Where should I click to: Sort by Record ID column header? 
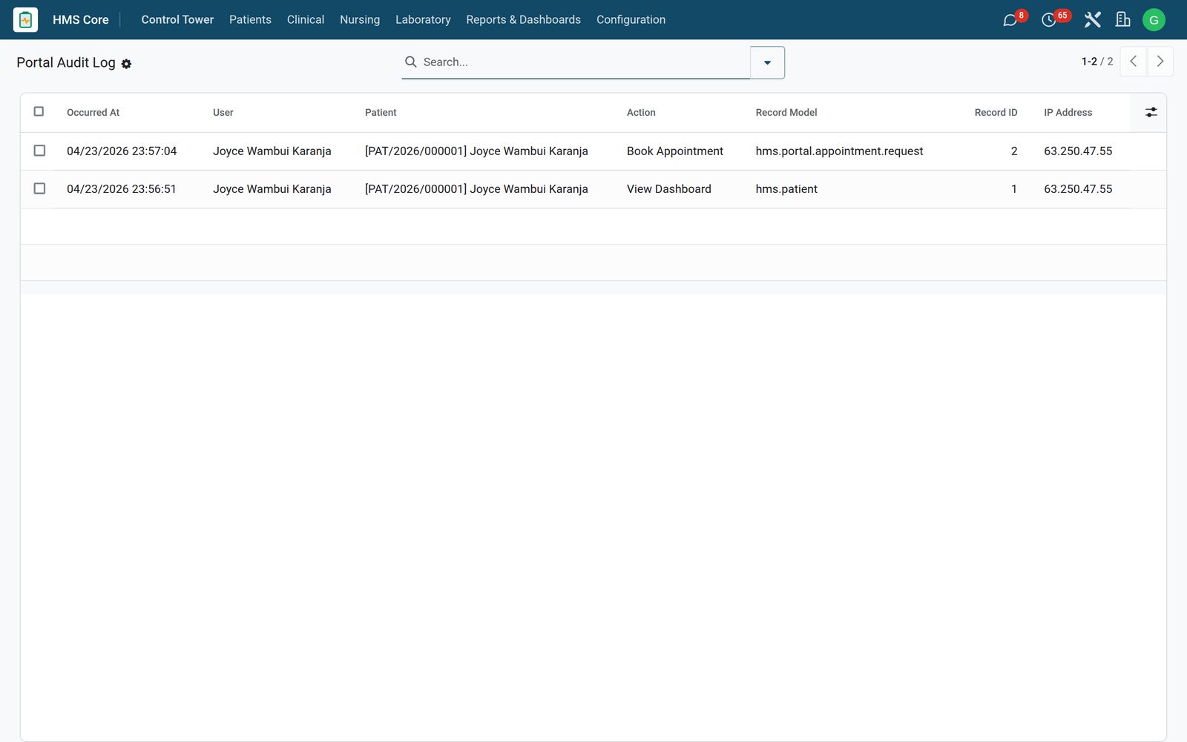click(996, 113)
